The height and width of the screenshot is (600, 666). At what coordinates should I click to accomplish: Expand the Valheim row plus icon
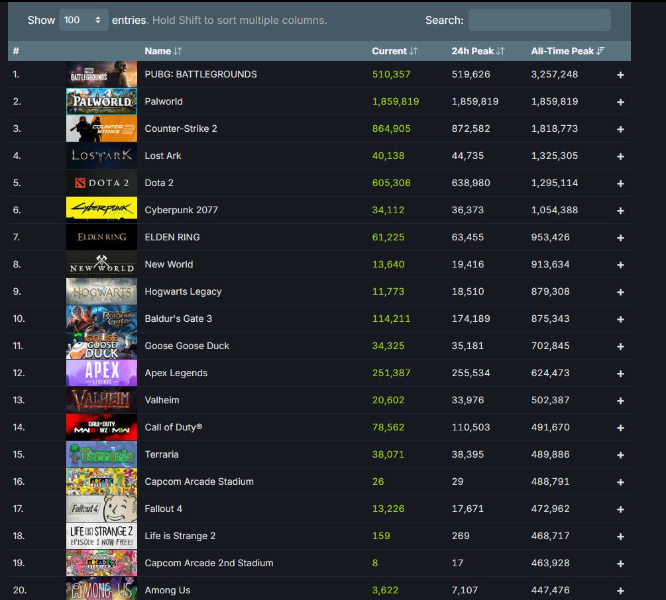(620, 401)
